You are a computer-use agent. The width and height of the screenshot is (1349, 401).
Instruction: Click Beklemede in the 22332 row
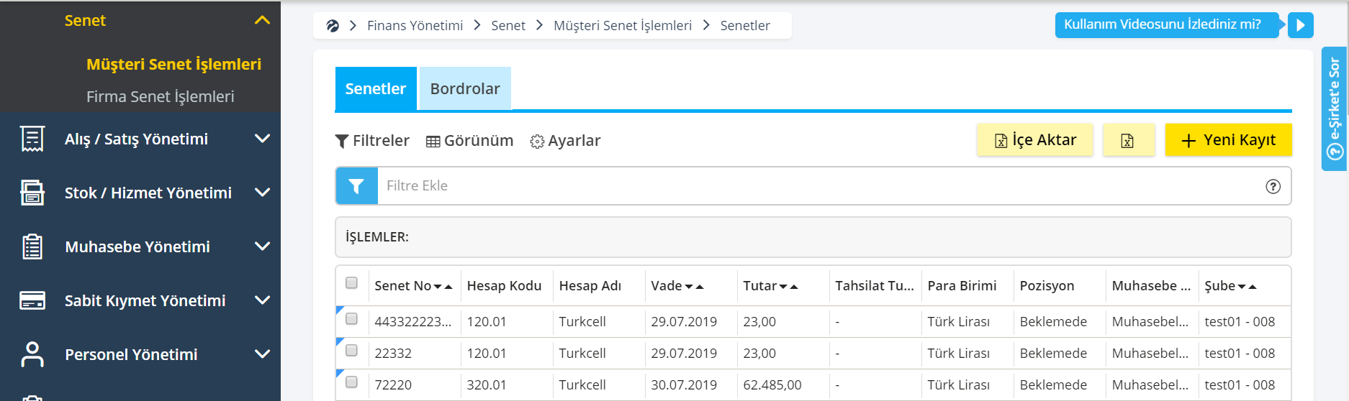tap(1053, 354)
